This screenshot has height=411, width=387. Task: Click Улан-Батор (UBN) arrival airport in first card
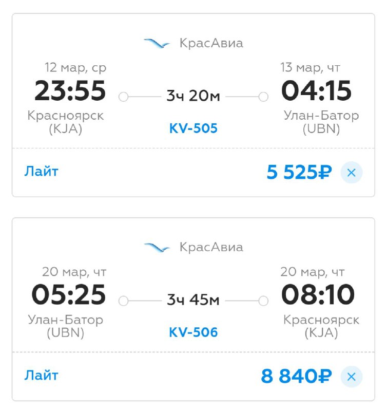[321, 122]
